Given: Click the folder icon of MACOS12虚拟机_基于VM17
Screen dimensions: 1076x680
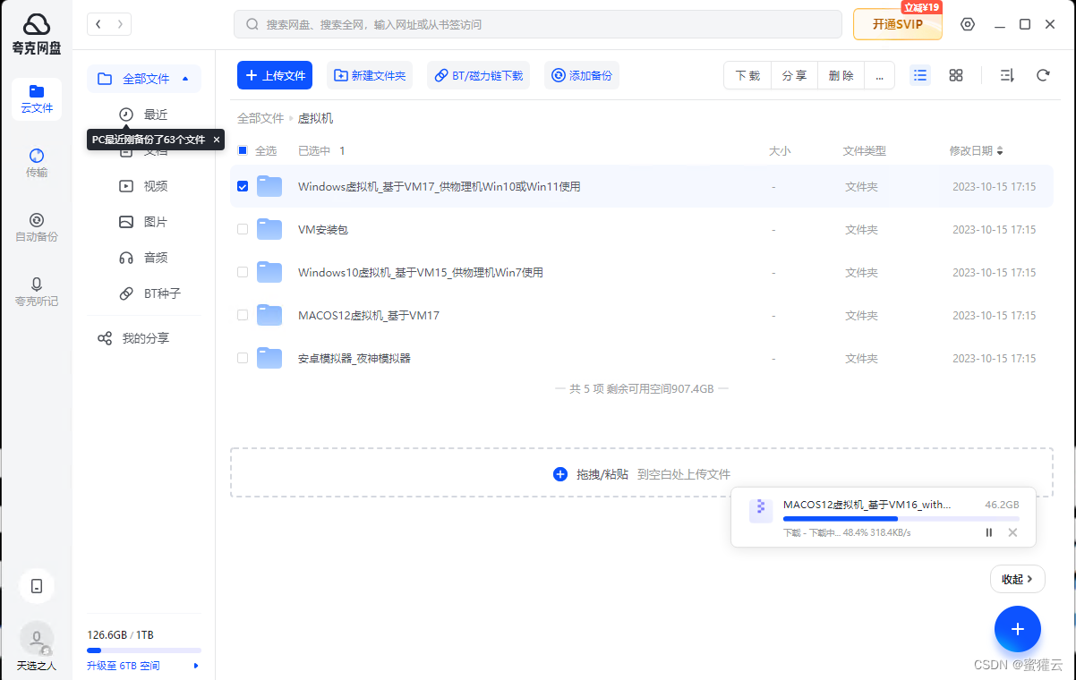Looking at the screenshot, I should pyautogui.click(x=269, y=315).
